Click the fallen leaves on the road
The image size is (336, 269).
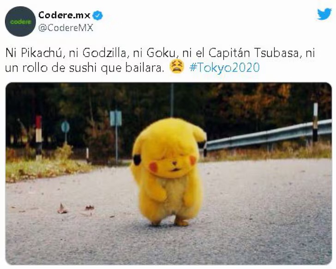(75, 209)
